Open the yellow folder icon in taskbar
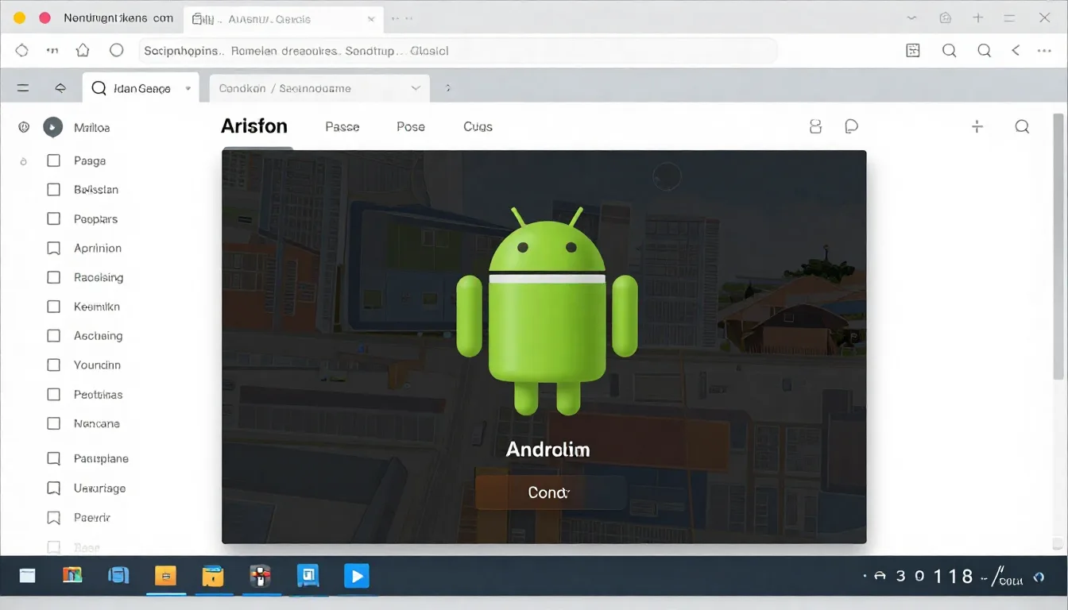Image resolution: width=1068 pixels, height=610 pixels. pyautogui.click(x=213, y=576)
